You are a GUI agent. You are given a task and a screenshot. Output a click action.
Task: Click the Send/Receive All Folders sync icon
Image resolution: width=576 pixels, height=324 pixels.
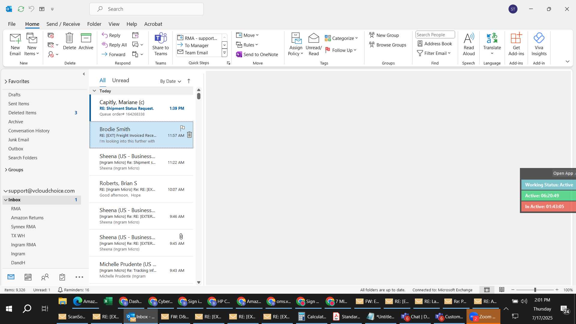[21, 9]
